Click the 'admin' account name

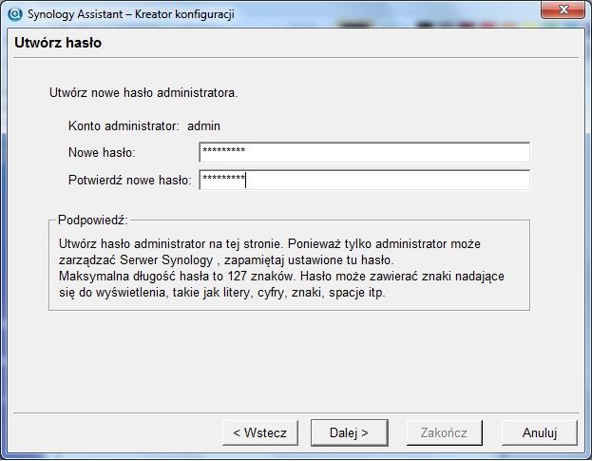coord(203,126)
